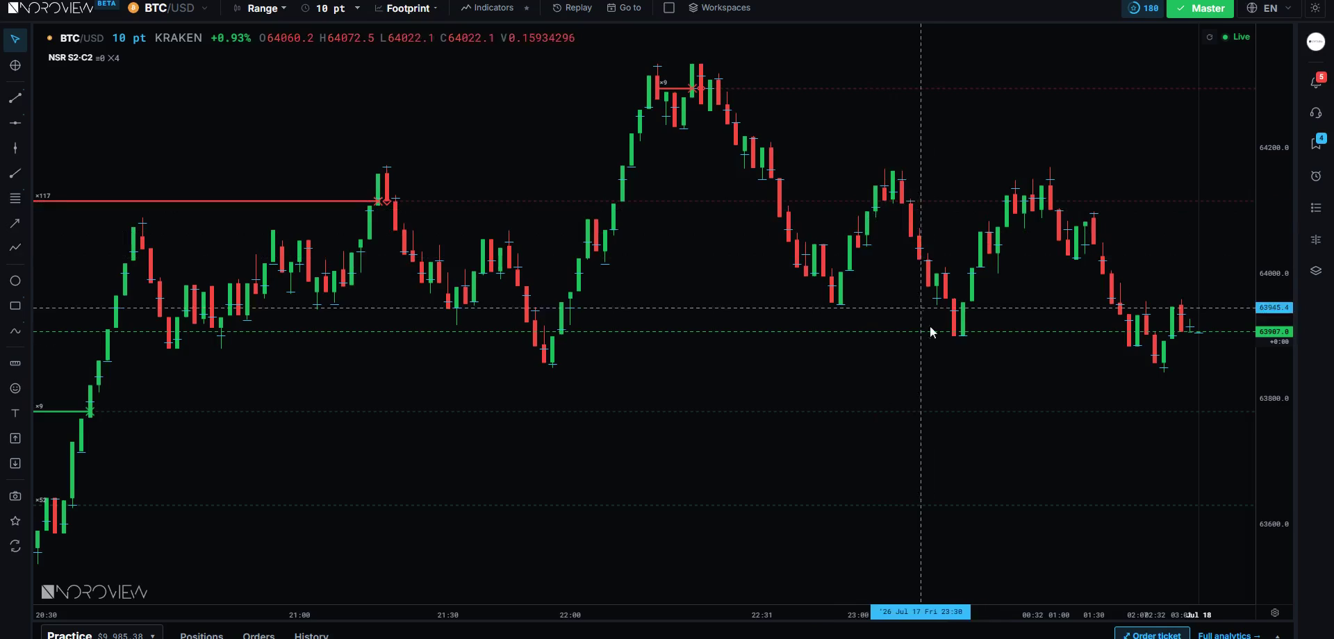Screen dimensions: 1334x639
Task: Remove NSR S2-C2 indicator with X
Action: [x=110, y=58]
